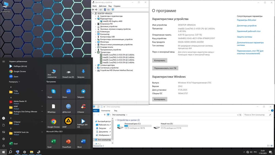
Task: Launch the qBittorrent tile
Action: coord(68,107)
